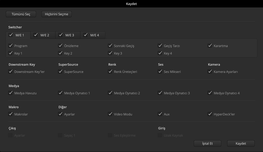Uncheck the Key 3 checkbox
The width and height of the screenshot is (263, 152).
[110, 53]
